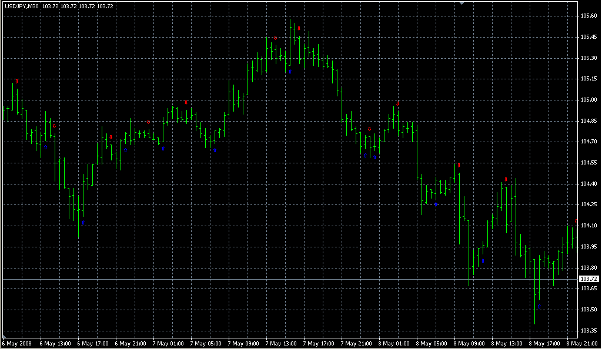Select the red down arrow above the 104.55 high near 8 May 09:00
This screenshot has height=349, width=602.
(459, 166)
